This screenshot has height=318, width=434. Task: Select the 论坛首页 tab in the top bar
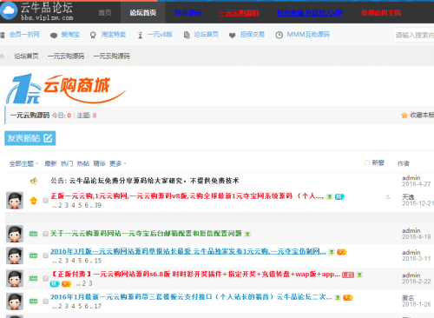[x=142, y=13]
